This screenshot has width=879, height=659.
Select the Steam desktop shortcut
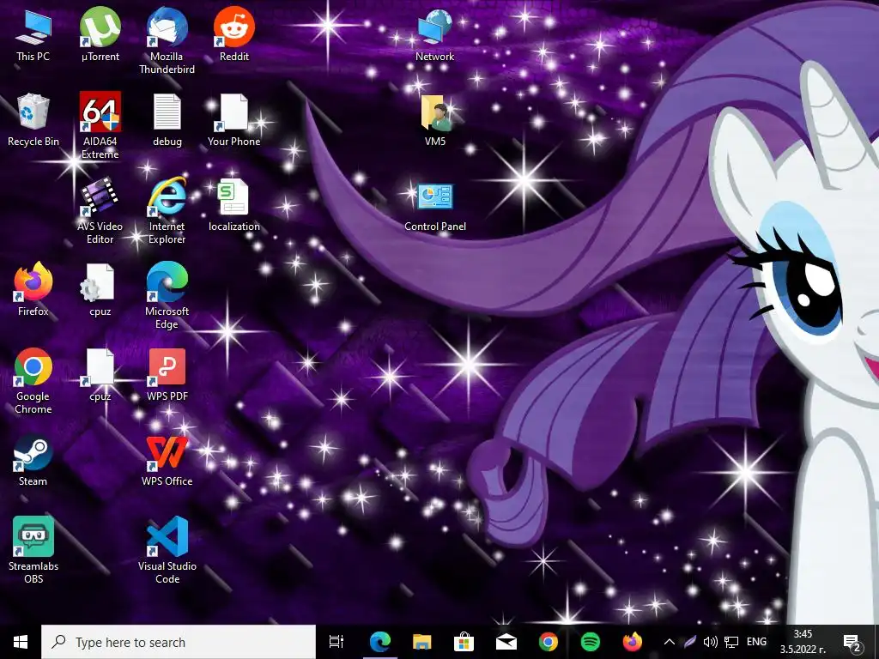(33, 460)
